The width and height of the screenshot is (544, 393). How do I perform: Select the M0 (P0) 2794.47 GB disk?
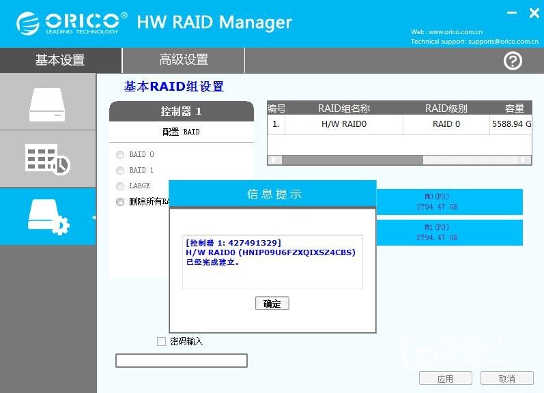click(449, 202)
